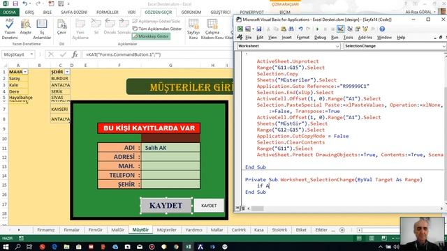Click Run Sub play icon in VBA toolbar
Screen dimensions: 447x251
[317, 29]
